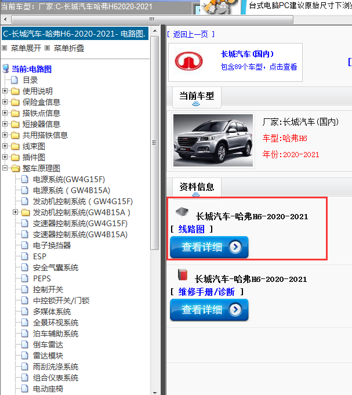Image resolution: width=352 pixels, height=395 pixels.
Task: Expand the 使用说明 folder node
Action: tap(5, 90)
